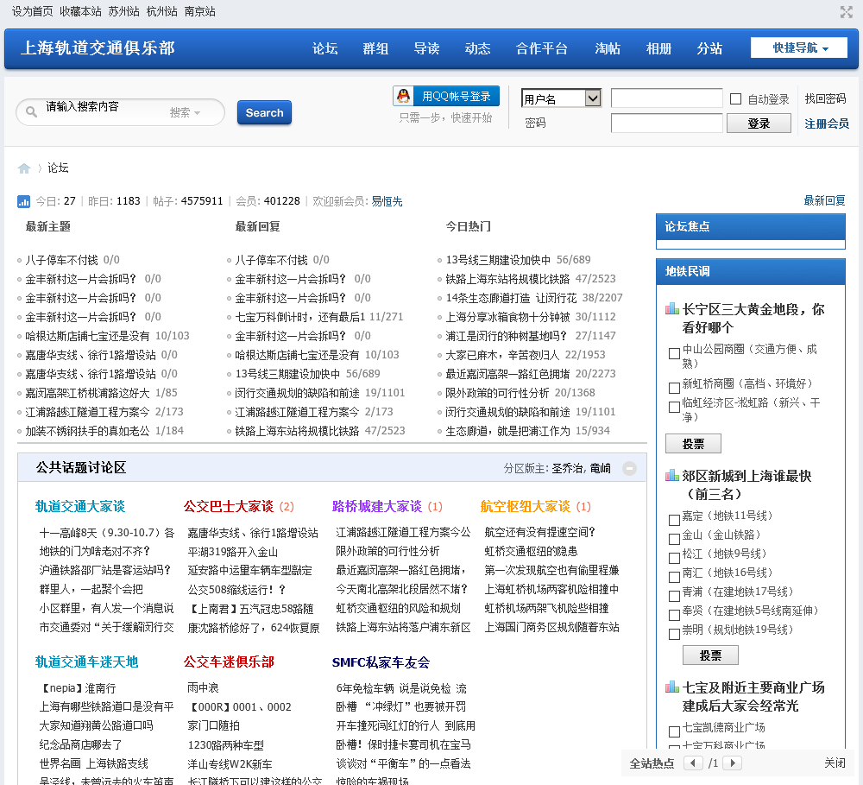Check 嘉定（地铁11号线）option
863x785 pixels.
pos(674,520)
